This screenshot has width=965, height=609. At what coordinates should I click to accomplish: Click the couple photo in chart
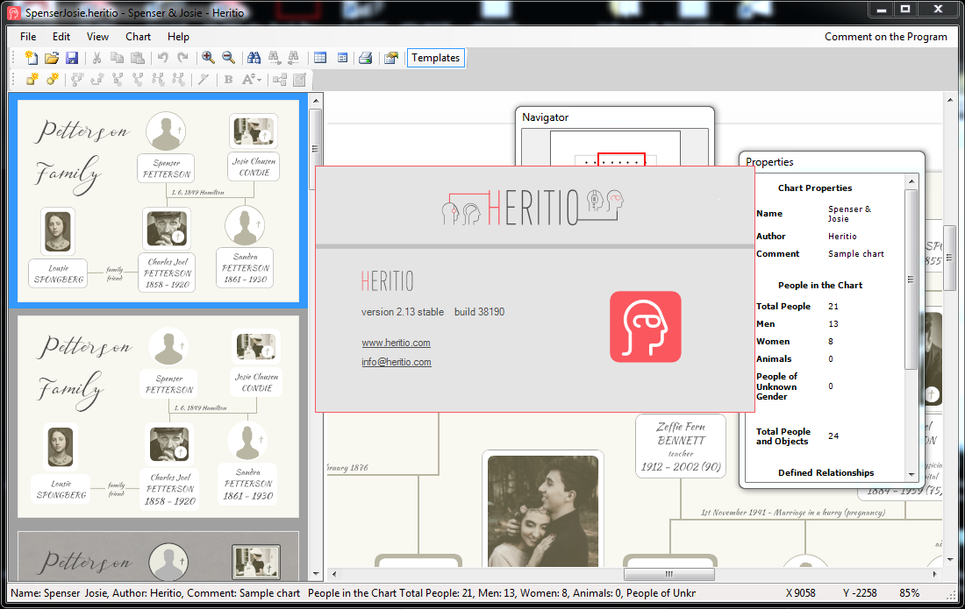(543, 511)
